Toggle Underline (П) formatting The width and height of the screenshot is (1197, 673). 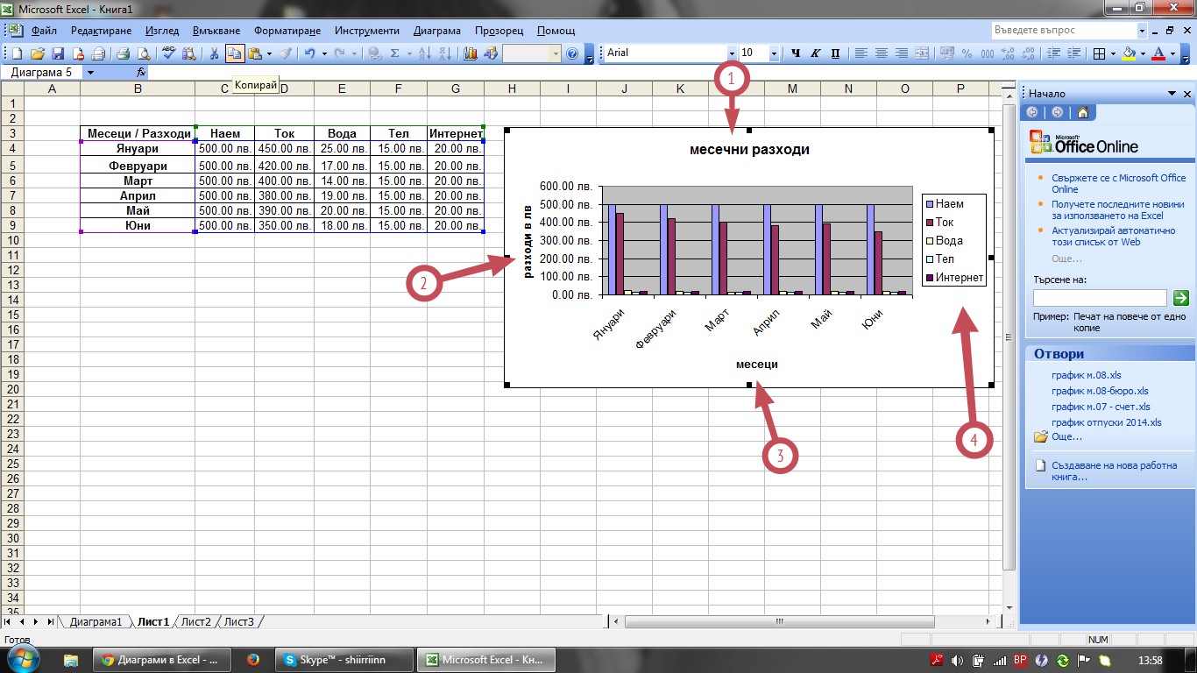(x=835, y=53)
